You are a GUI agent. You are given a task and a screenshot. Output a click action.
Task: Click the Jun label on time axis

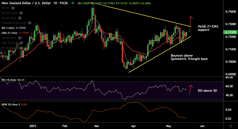click(x=202, y=126)
